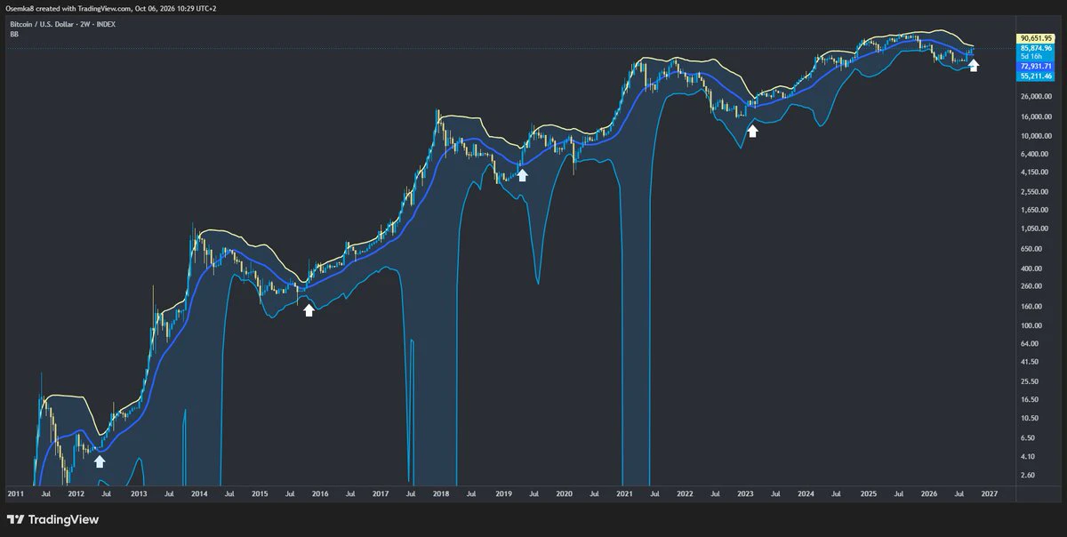Click the white arrow marker at 2023
Viewport: 1067px width, 537px height.
click(752, 131)
